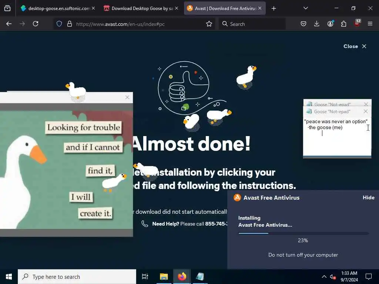379x284 pixels.
Task: Open tracking protection shield icon
Action: (x=59, y=24)
